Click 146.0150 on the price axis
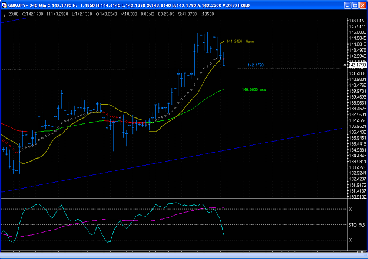368x259 pixels. tap(357, 21)
